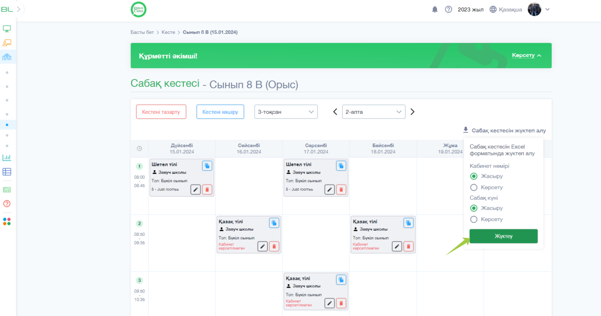Viewport: 601px width, 316px height.
Task: Click the globe language icon
Action: (493, 9)
